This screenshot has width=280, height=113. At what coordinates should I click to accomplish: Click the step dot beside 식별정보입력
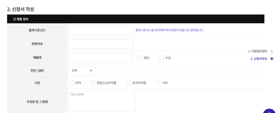tap(272, 51)
